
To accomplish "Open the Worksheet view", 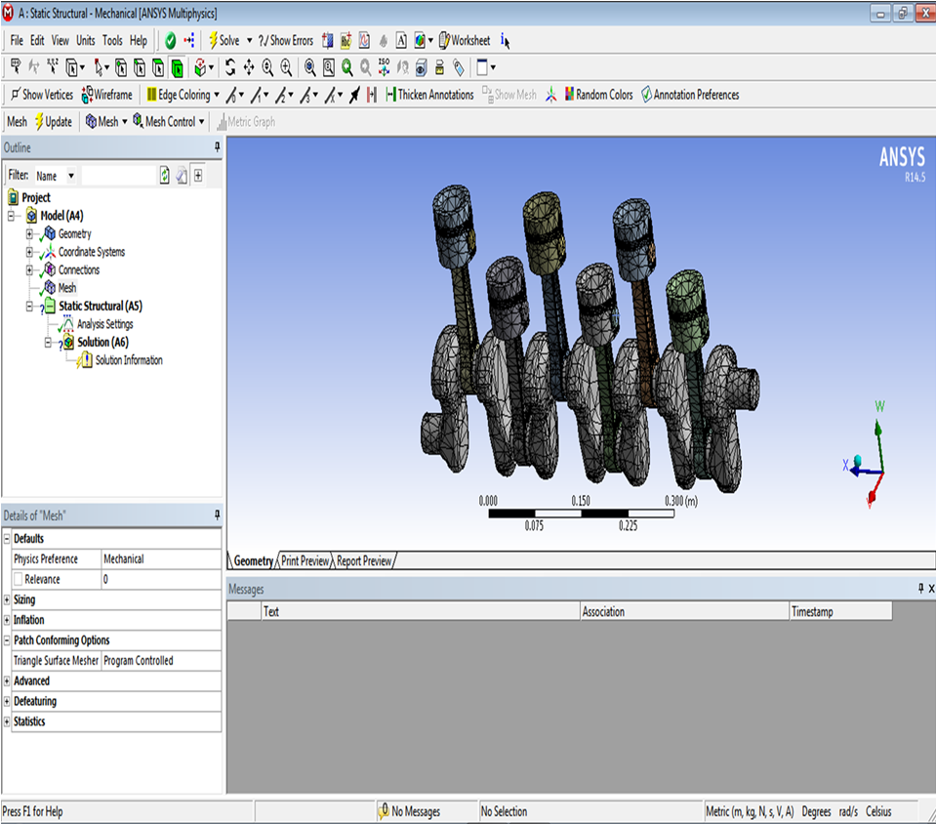I will pyautogui.click(x=465, y=41).
